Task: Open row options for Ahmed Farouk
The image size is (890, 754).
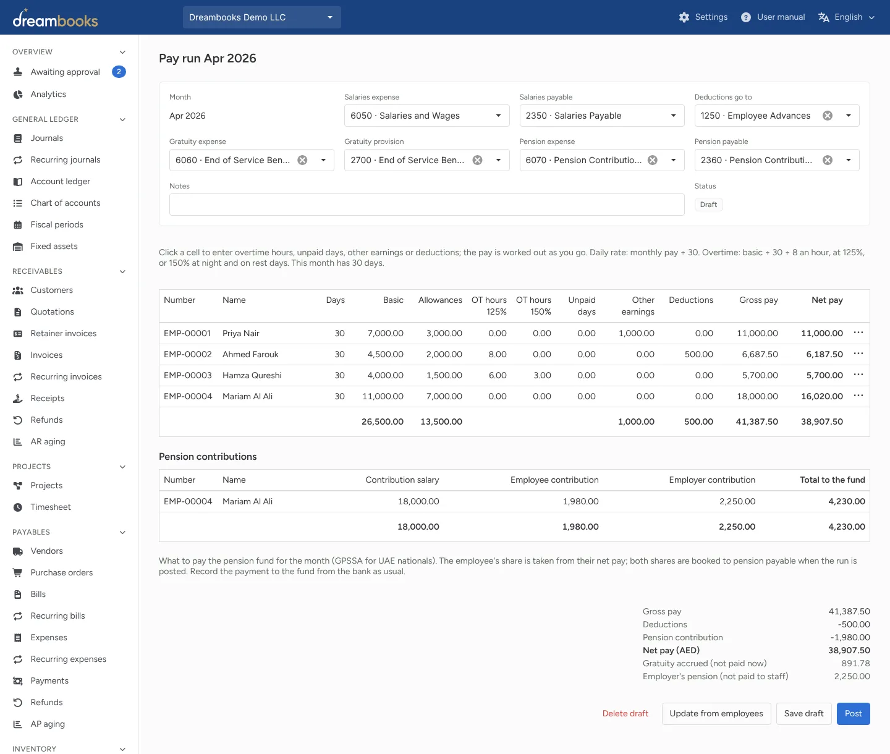Action: 858,354
